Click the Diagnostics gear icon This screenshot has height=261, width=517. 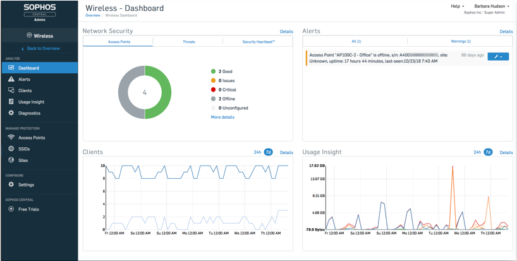(11, 113)
